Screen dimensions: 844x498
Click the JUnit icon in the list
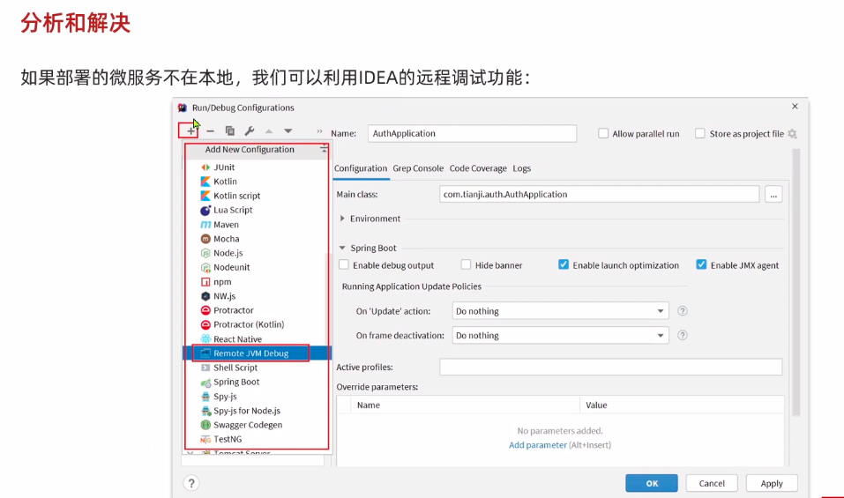coord(205,167)
